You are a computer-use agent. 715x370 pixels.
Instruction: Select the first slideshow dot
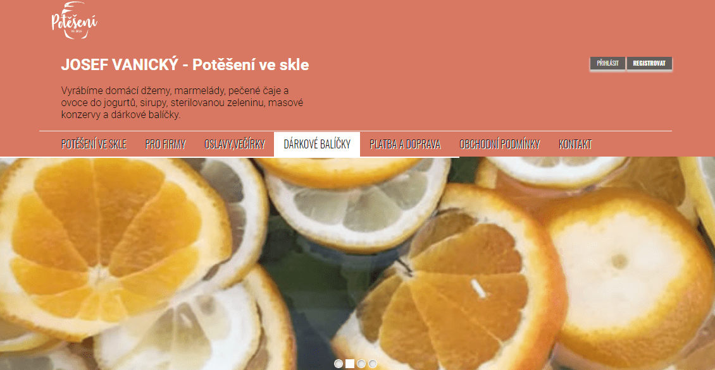click(x=339, y=364)
